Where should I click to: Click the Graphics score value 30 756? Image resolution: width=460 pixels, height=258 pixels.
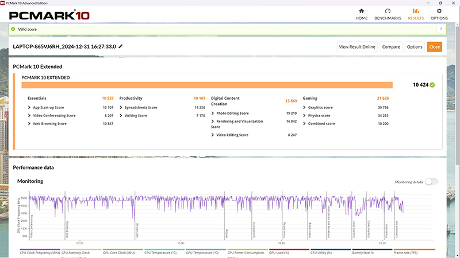tap(383, 107)
